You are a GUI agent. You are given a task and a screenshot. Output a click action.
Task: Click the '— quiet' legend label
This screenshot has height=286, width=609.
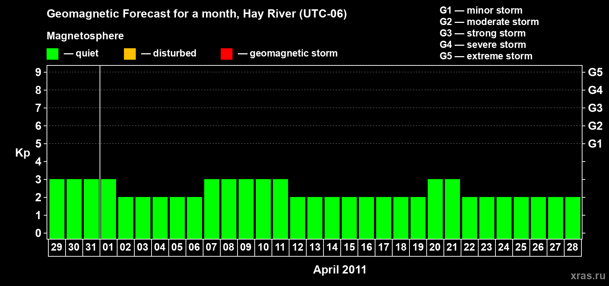81,54
